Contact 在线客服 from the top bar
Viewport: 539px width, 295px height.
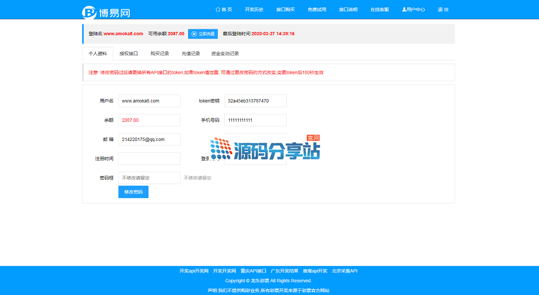click(x=380, y=10)
